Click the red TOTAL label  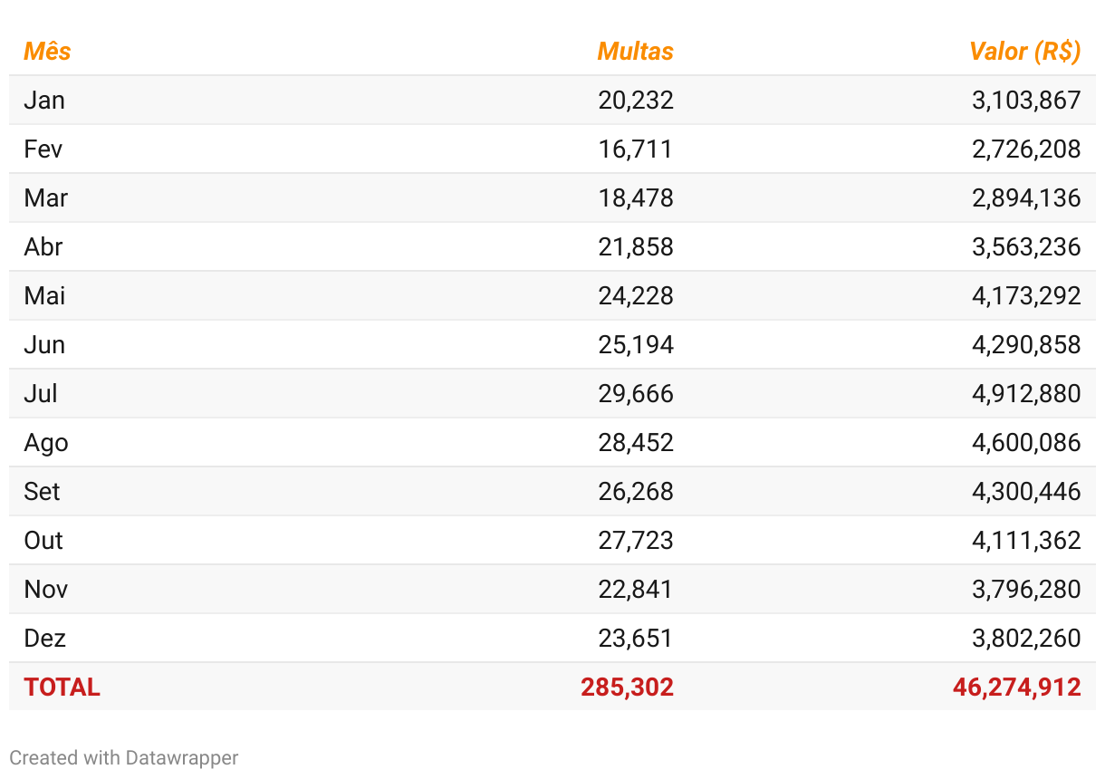62,687
